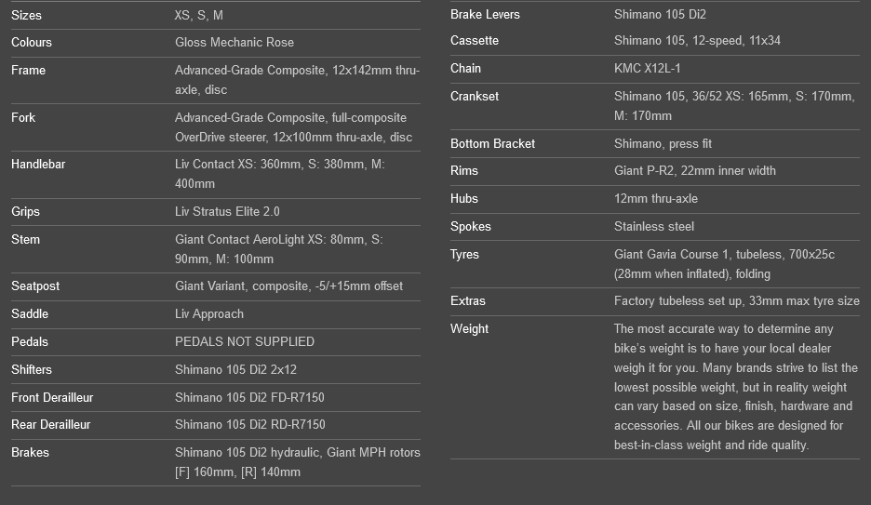
Task: Click the Liv Approach saddle value
Action: click(209, 314)
